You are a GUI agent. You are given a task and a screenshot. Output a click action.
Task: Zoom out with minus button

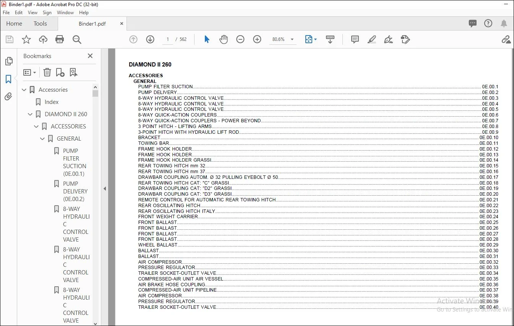click(x=240, y=39)
